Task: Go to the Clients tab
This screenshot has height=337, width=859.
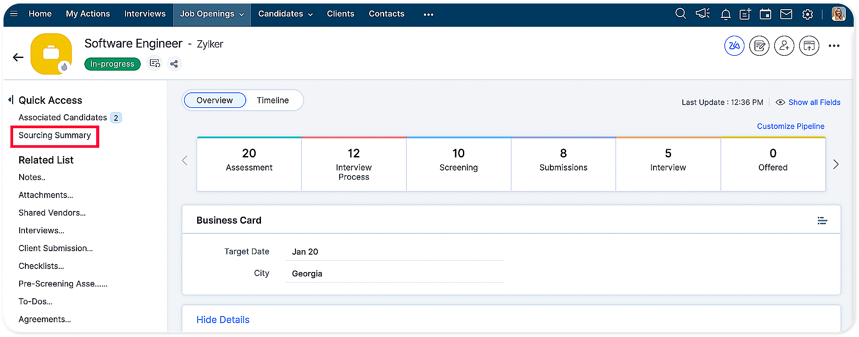Action: point(341,14)
